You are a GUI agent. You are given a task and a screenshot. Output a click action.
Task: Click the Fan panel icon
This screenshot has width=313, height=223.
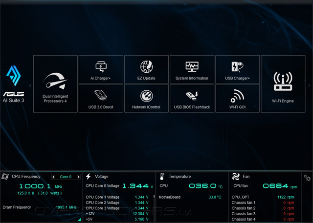point(236,177)
